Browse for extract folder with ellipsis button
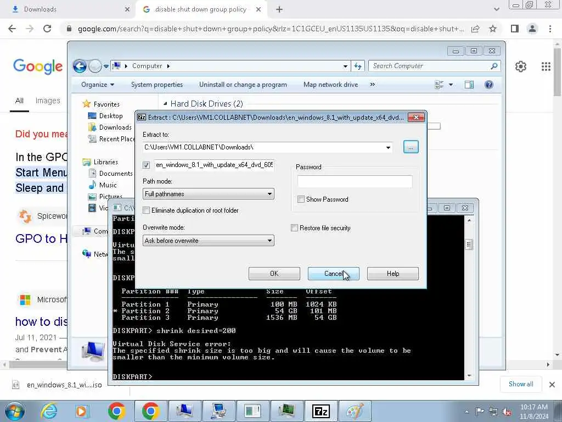The image size is (562, 422). click(411, 147)
